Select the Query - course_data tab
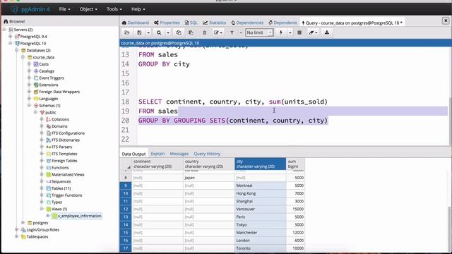452x254 pixels. pos(352,23)
